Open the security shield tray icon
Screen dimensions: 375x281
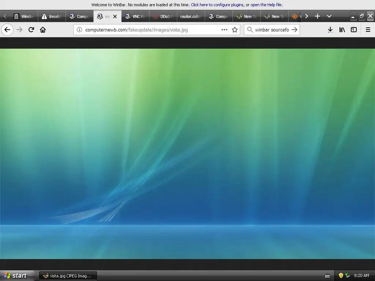click(341, 276)
